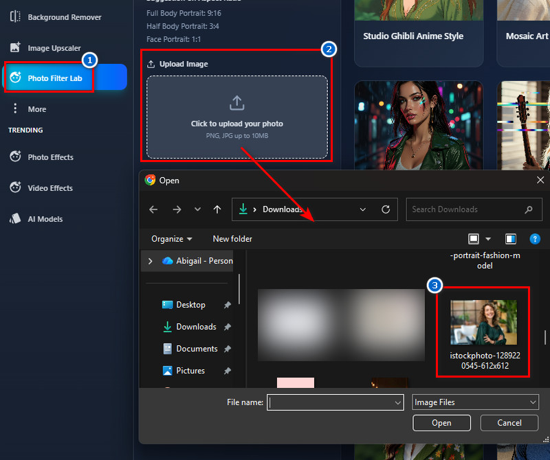The image size is (550, 460).
Task: Expand recent locations dropdown arrow
Action: pyautogui.click(x=197, y=209)
